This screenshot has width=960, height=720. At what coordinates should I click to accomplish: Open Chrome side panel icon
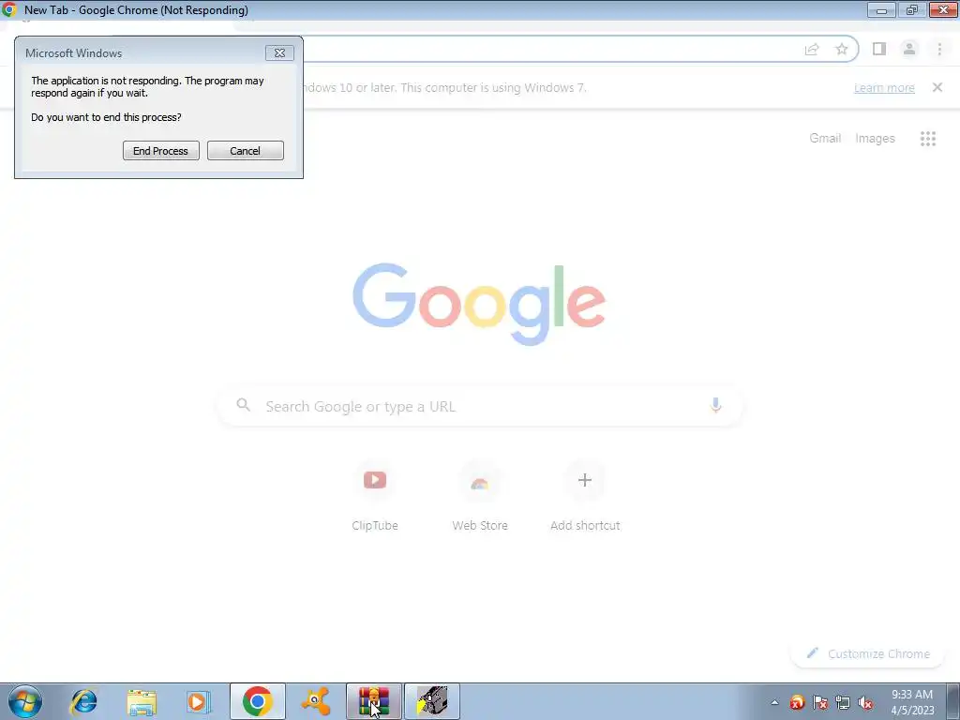pos(879,49)
